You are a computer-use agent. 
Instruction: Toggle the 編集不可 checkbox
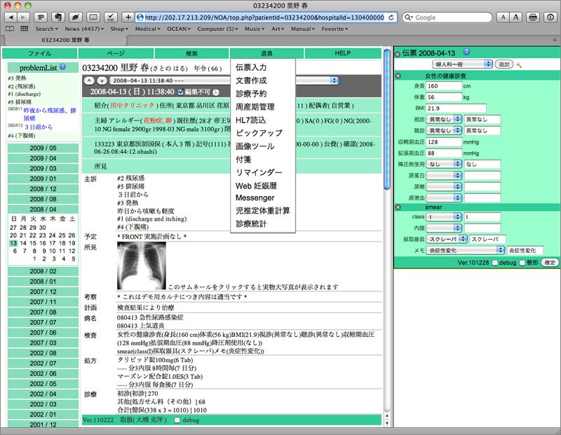coord(181,92)
